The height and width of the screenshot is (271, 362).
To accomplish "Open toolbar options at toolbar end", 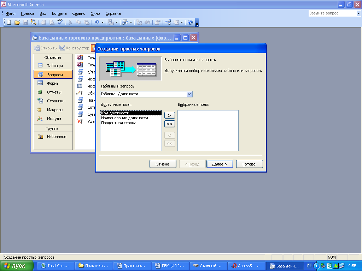I will (x=197, y=23).
